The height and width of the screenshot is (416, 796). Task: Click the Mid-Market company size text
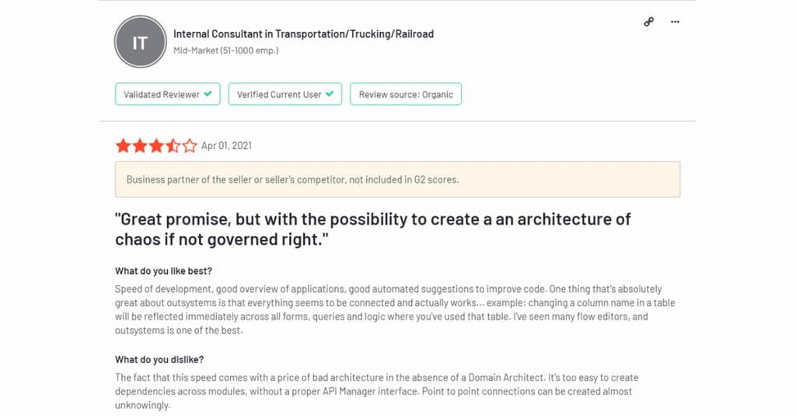tap(226, 50)
